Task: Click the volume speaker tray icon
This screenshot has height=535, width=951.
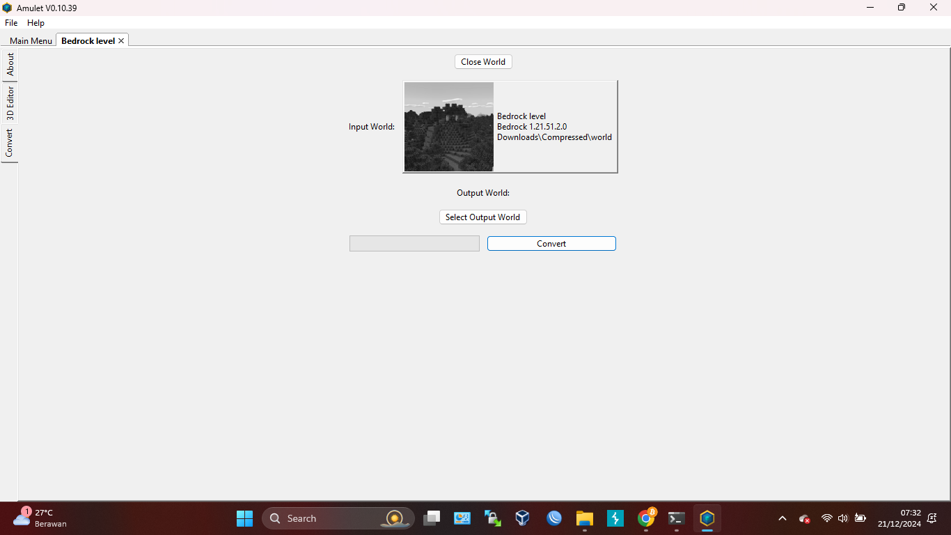Action: [x=843, y=518]
